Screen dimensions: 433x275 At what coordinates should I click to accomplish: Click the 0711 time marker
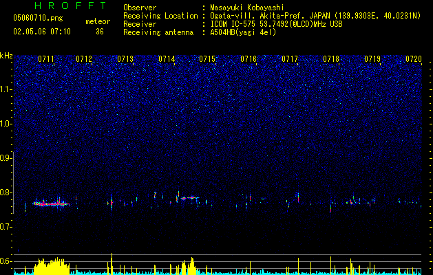pos(46,59)
